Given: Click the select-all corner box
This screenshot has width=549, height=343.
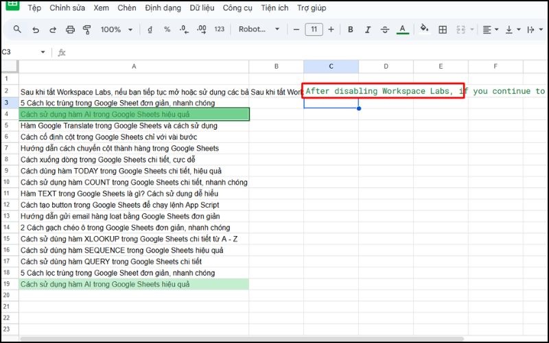Looking at the screenshot, I should pyautogui.click(x=10, y=67).
